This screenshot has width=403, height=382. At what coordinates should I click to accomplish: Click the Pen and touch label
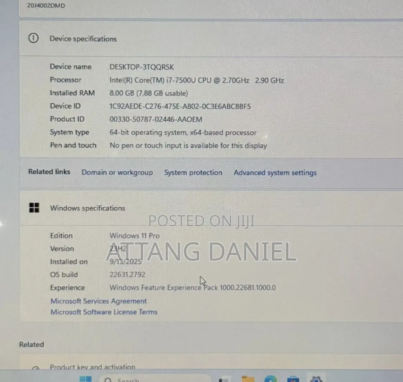click(x=73, y=145)
